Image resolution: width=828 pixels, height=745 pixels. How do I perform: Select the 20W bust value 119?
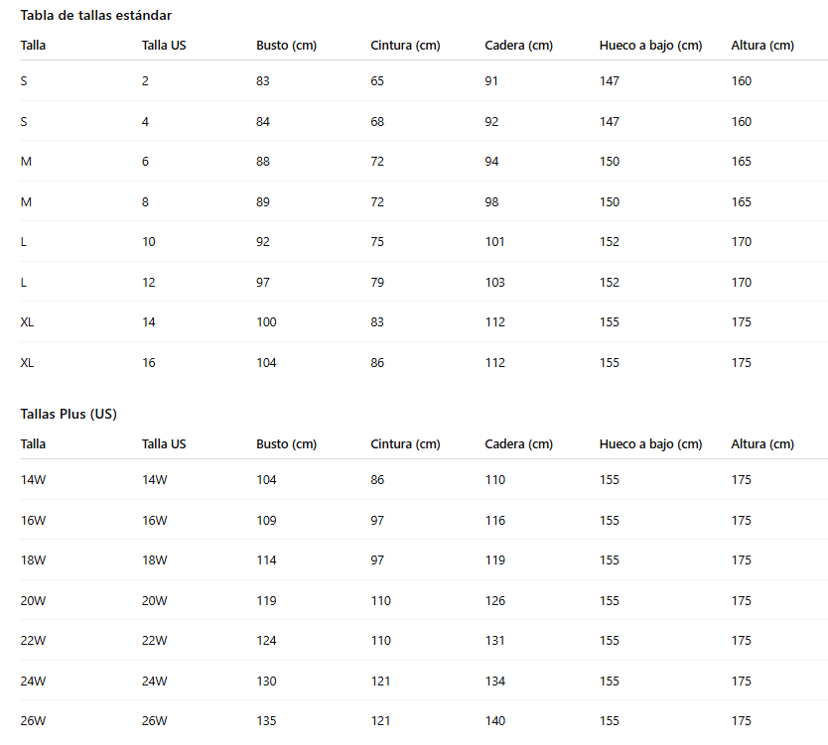point(266,600)
